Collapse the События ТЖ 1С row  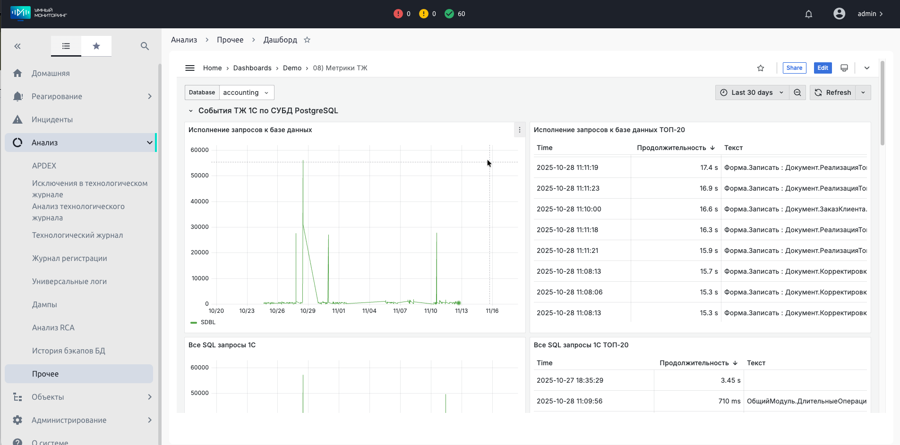tap(191, 111)
